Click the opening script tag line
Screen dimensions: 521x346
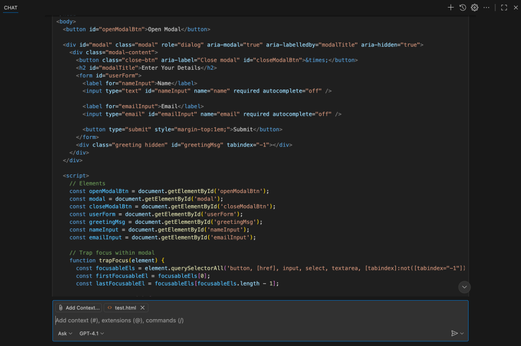76,176
